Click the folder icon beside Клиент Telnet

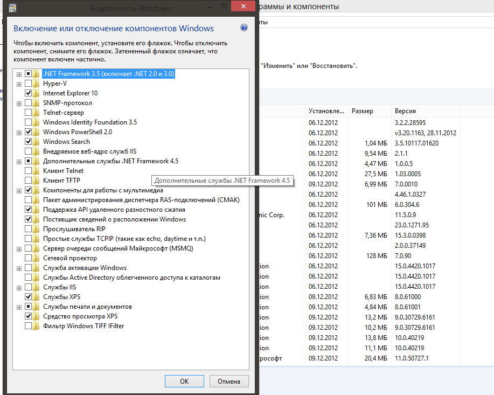tap(36, 171)
